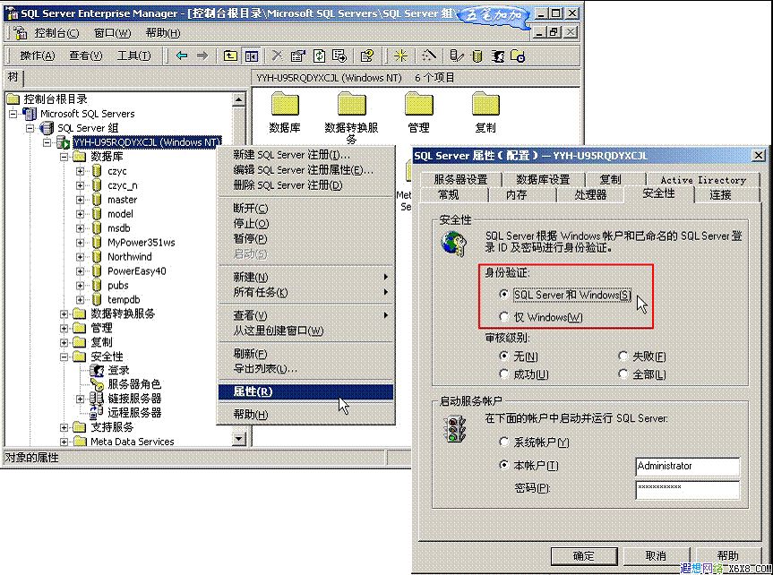Select SQL Server 和 Windows authentication radio

click(503, 294)
